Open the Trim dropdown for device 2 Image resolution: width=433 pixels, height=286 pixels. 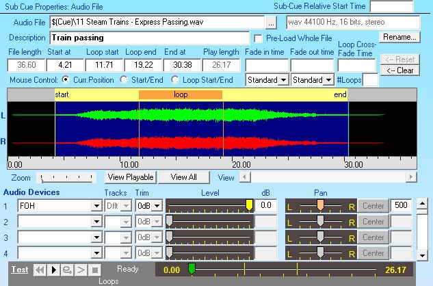coord(157,222)
